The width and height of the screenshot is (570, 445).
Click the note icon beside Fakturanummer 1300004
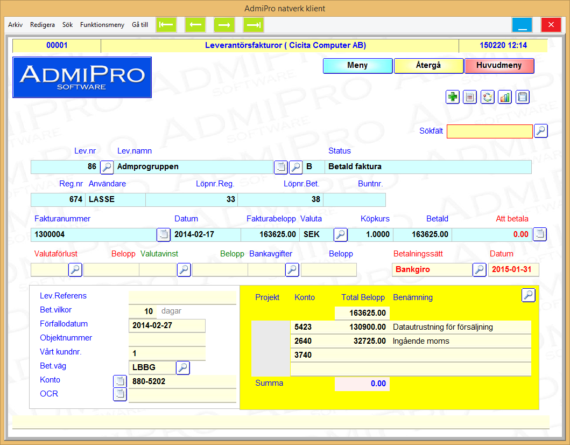tap(163, 234)
